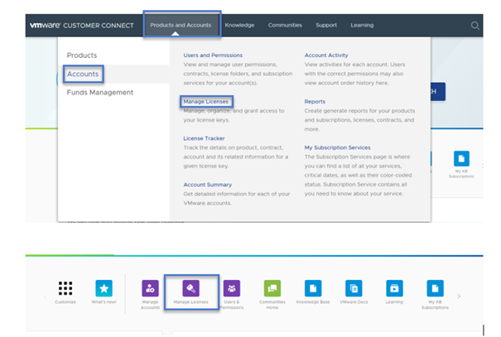This screenshot has height=337, width=501.
Task: Open the Users & Permissions icon
Action: click(x=232, y=288)
